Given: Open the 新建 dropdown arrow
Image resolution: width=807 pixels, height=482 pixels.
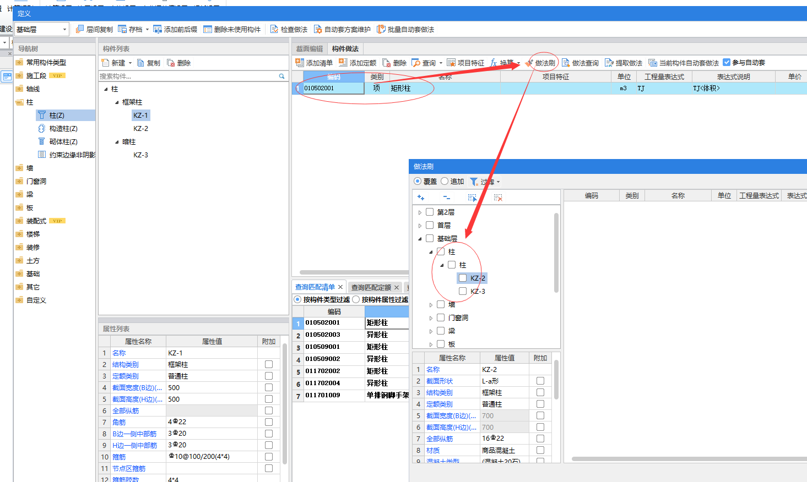Looking at the screenshot, I should click(130, 63).
